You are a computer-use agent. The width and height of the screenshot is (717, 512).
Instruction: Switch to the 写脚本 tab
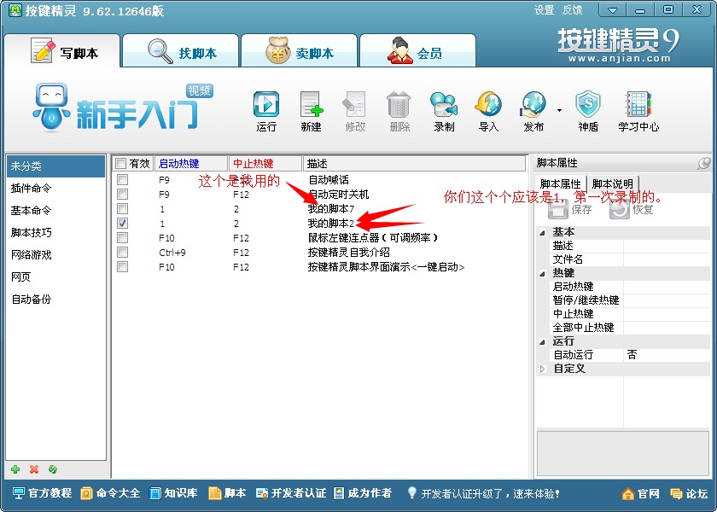62,51
